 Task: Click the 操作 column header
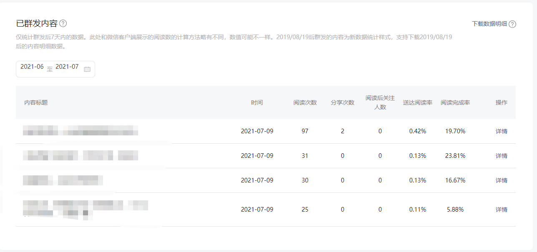pyautogui.click(x=502, y=102)
